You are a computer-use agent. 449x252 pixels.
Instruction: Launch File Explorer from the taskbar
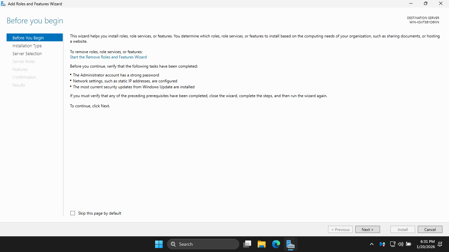262,244
